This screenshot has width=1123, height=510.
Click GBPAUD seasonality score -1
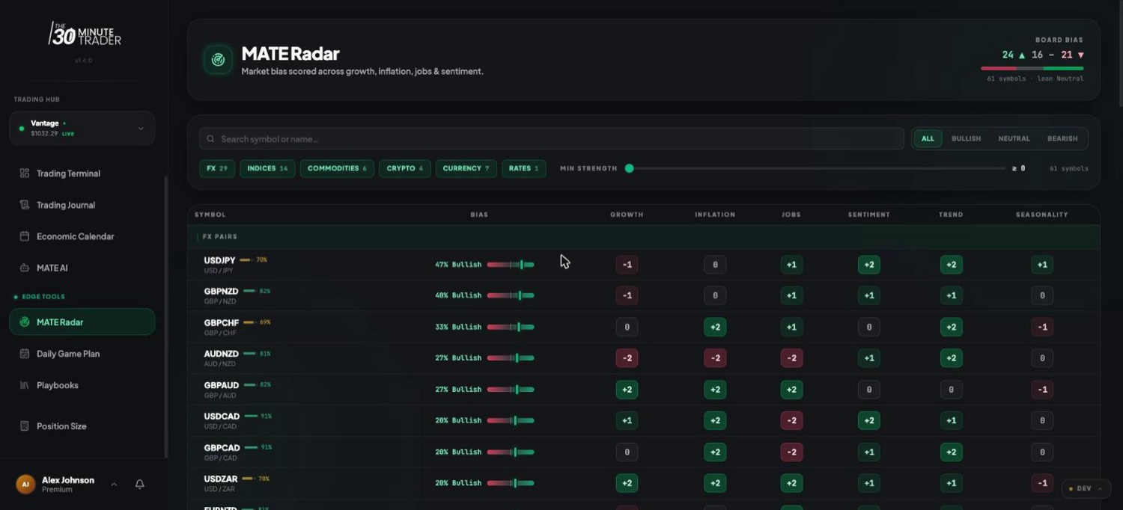pos(1041,390)
